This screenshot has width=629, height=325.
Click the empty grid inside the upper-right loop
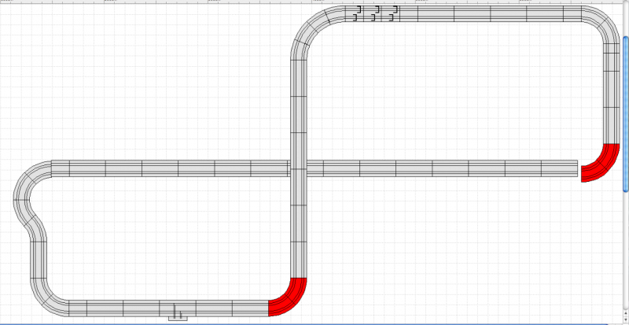click(456, 87)
